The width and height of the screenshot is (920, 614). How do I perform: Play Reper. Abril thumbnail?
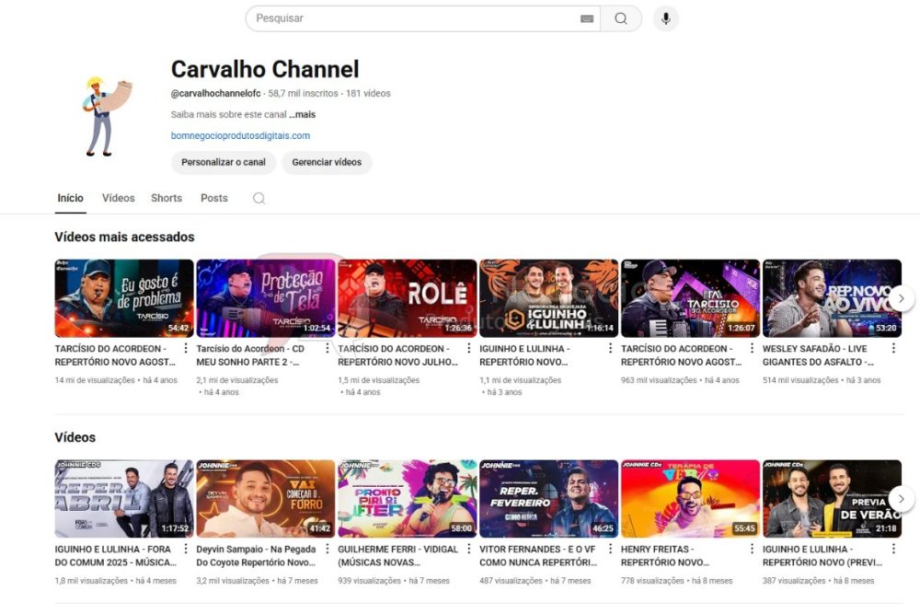pyautogui.click(x=124, y=499)
